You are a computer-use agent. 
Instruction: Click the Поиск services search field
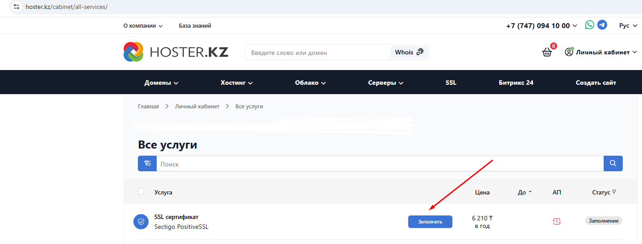pyautogui.click(x=379, y=164)
